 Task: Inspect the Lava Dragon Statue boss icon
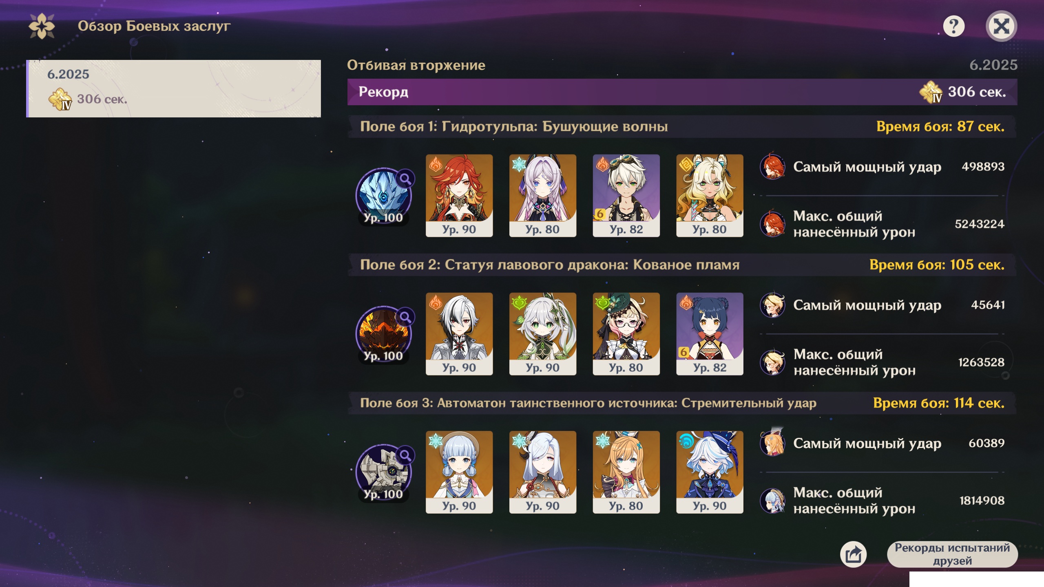point(383,335)
